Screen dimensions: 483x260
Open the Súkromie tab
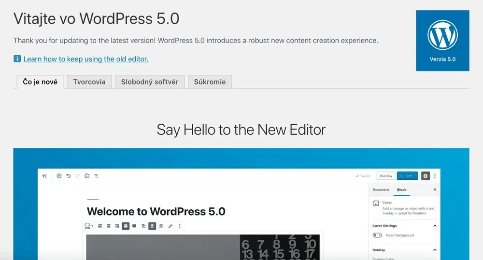[x=210, y=82]
